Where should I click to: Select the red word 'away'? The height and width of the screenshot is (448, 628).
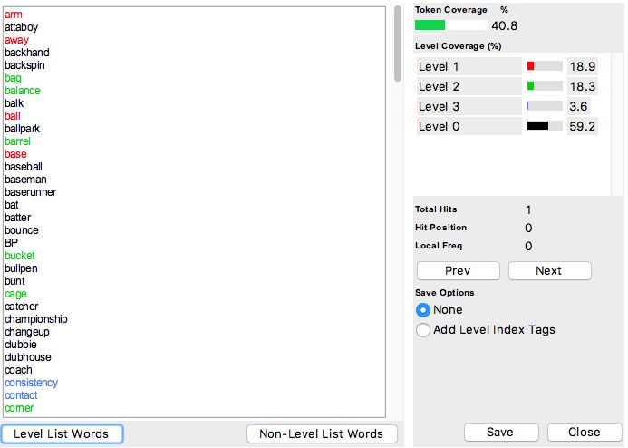coord(16,40)
